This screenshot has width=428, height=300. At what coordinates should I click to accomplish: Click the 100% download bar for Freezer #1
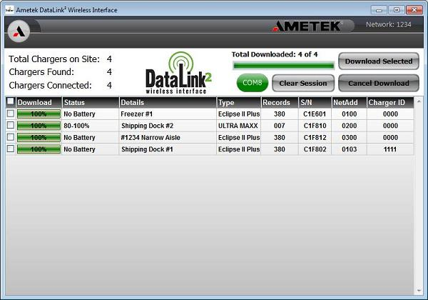point(39,114)
